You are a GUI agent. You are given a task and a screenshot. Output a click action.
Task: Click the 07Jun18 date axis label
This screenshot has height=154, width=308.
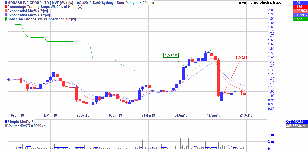tap(18, 115)
